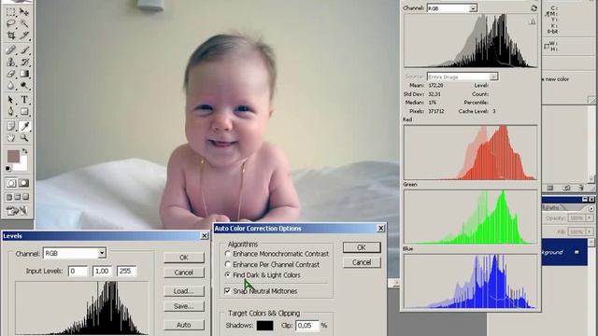Select the Blur tool

(x=10, y=85)
